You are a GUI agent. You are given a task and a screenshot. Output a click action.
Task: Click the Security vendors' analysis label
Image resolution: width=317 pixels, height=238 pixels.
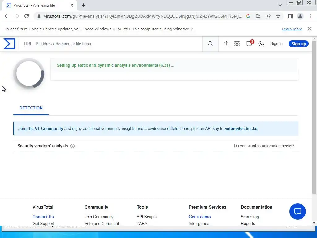pos(43,146)
